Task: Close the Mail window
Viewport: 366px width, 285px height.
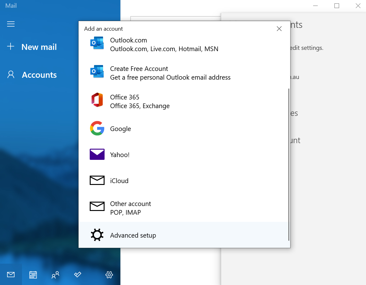Action: click(358, 6)
